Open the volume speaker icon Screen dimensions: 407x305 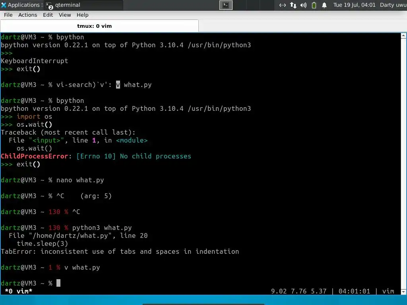point(303,5)
